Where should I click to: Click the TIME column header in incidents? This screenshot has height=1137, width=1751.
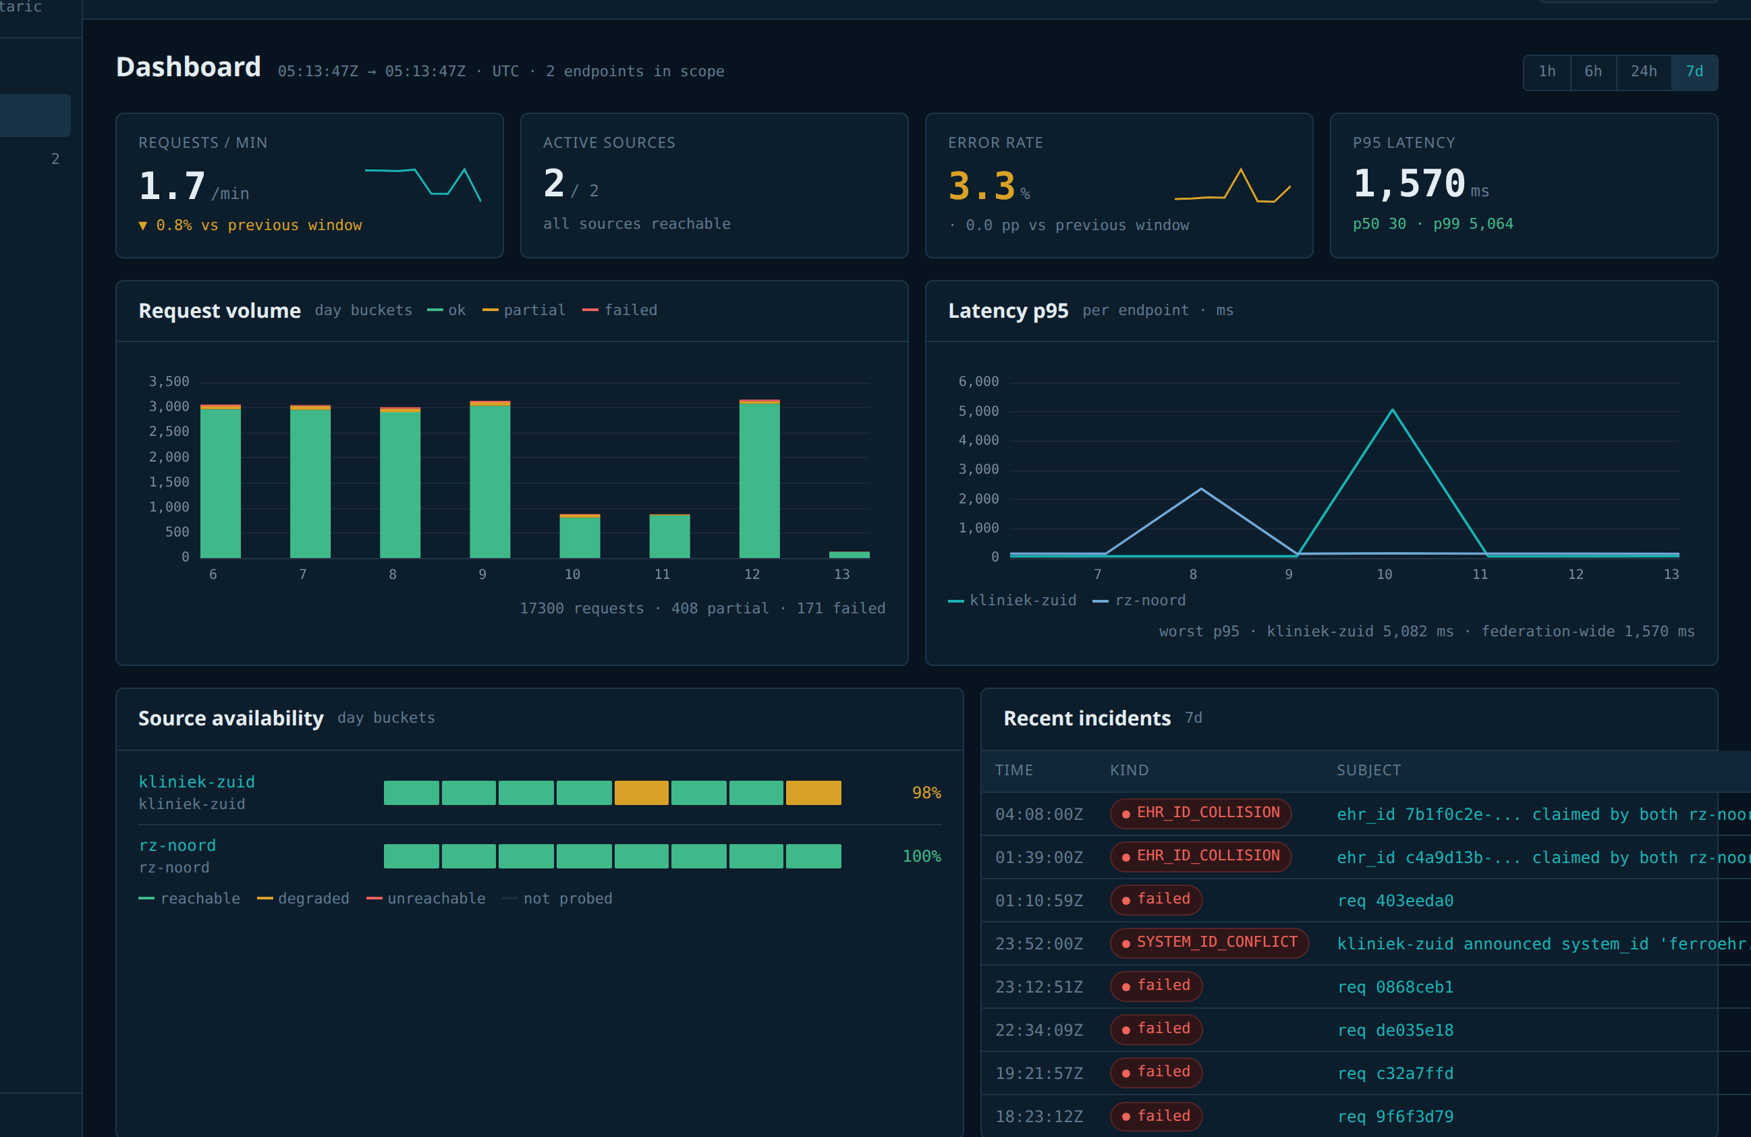pyautogui.click(x=1013, y=771)
